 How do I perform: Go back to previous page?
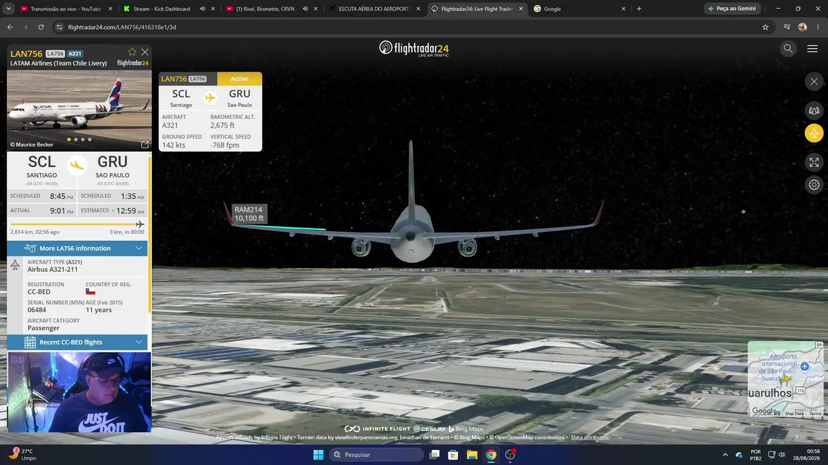click(10, 27)
